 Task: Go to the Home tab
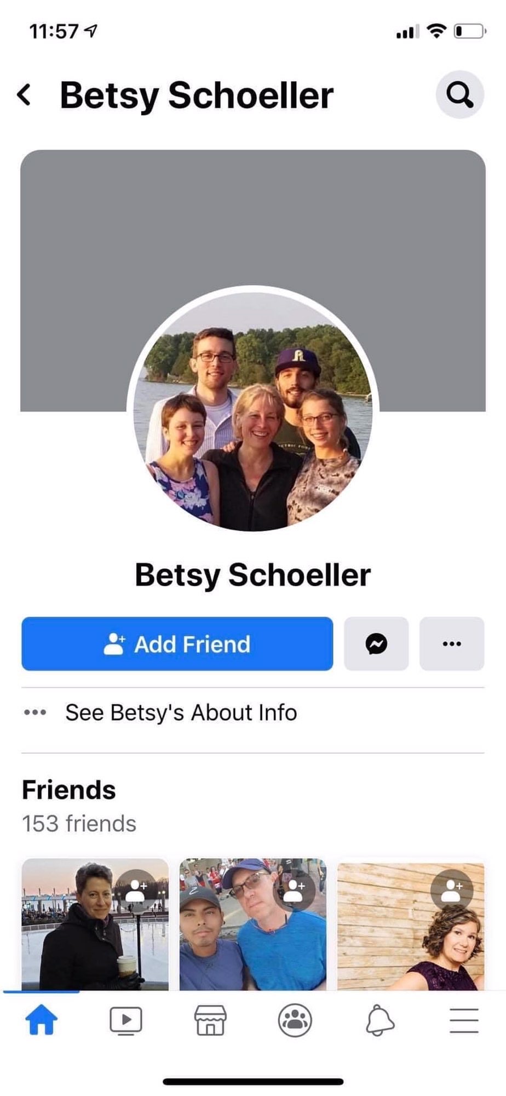41,1020
